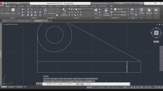Viewport: 163px width, 91px height.
Task: Click the Print icon in quick access toolbar
Action: point(18,3)
